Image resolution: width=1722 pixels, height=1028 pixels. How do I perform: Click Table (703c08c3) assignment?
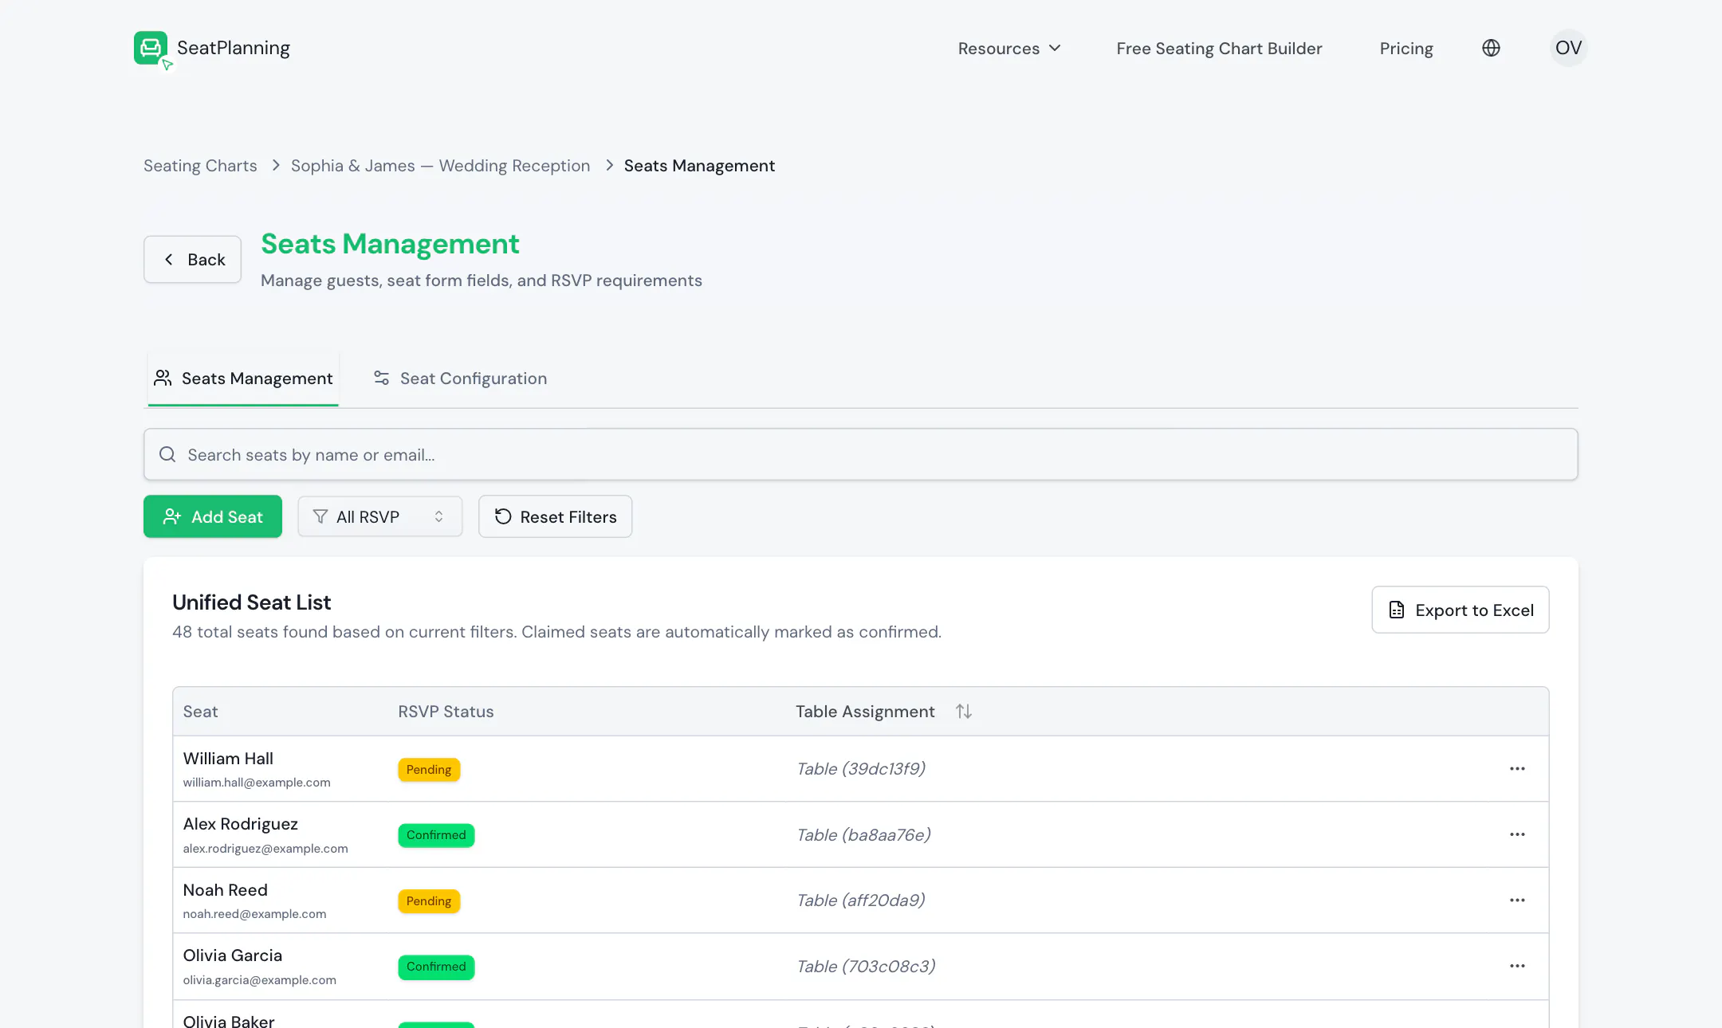pos(867,967)
